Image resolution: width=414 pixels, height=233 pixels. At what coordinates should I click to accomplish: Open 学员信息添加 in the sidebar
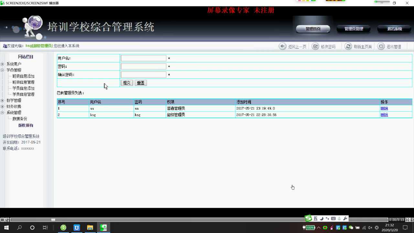click(x=23, y=88)
